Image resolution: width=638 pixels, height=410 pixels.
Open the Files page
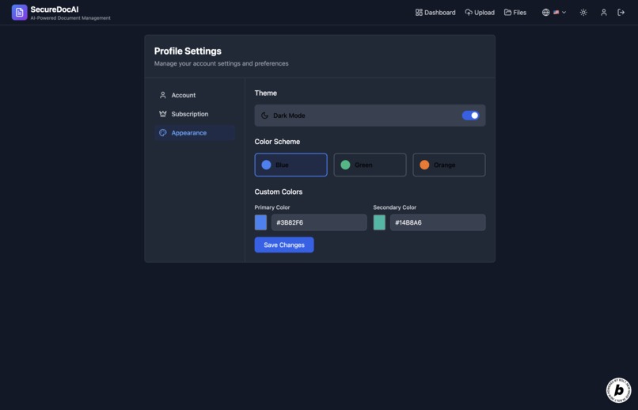coord(515,13)
